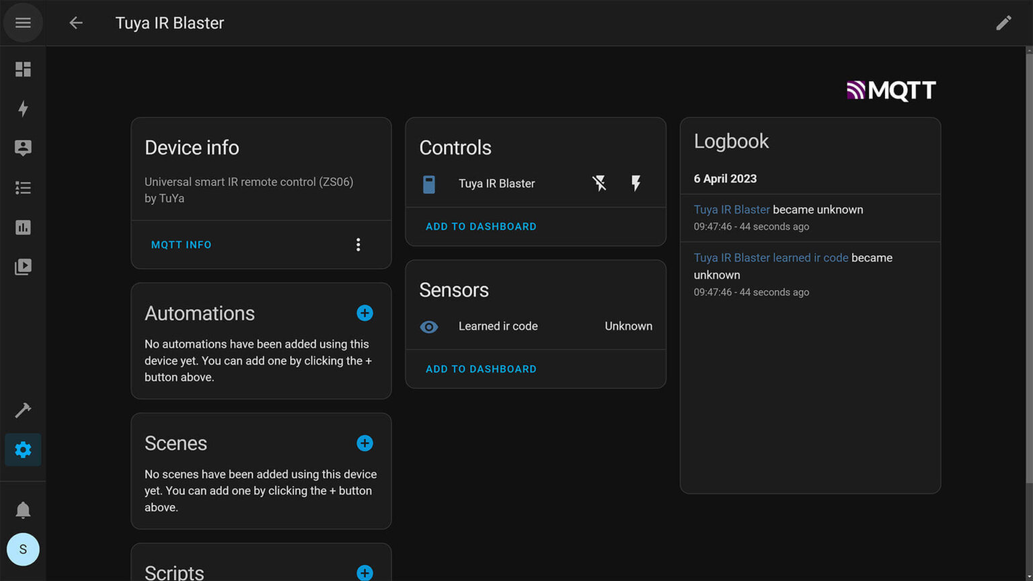
Task: Open the Energy panel in the sidebar
Action: 23,108
